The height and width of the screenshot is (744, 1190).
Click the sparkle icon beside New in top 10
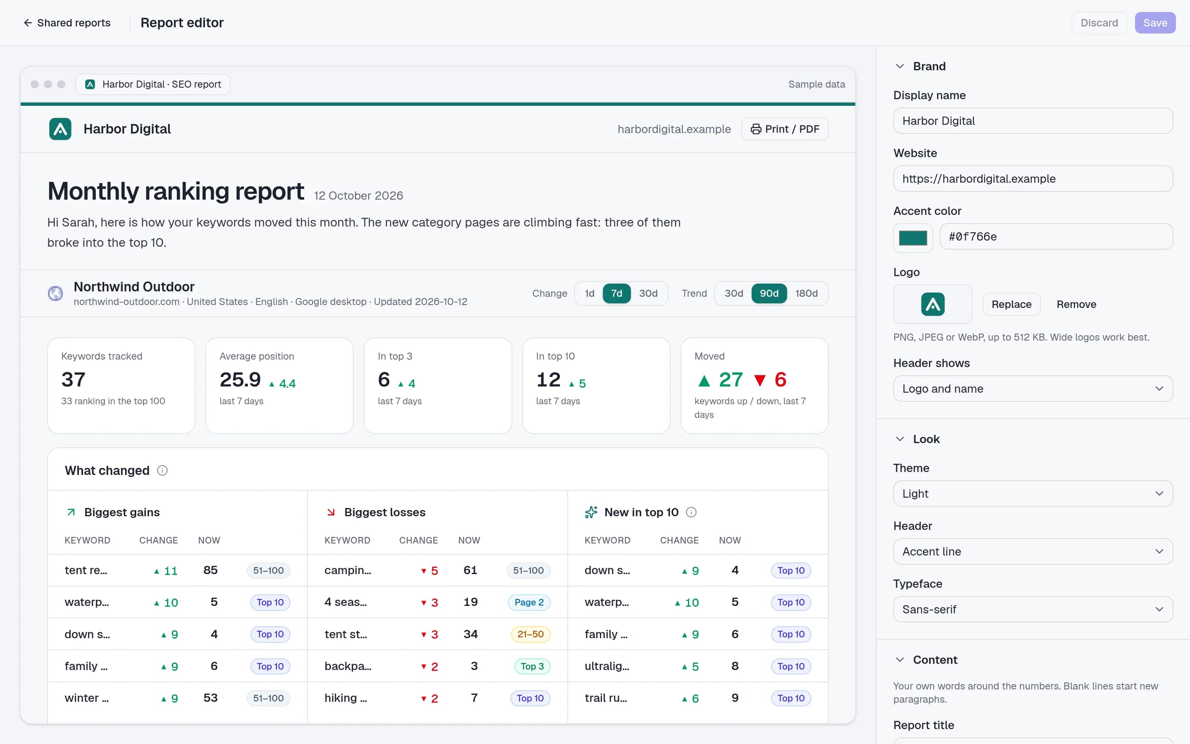tap(591, 512)
